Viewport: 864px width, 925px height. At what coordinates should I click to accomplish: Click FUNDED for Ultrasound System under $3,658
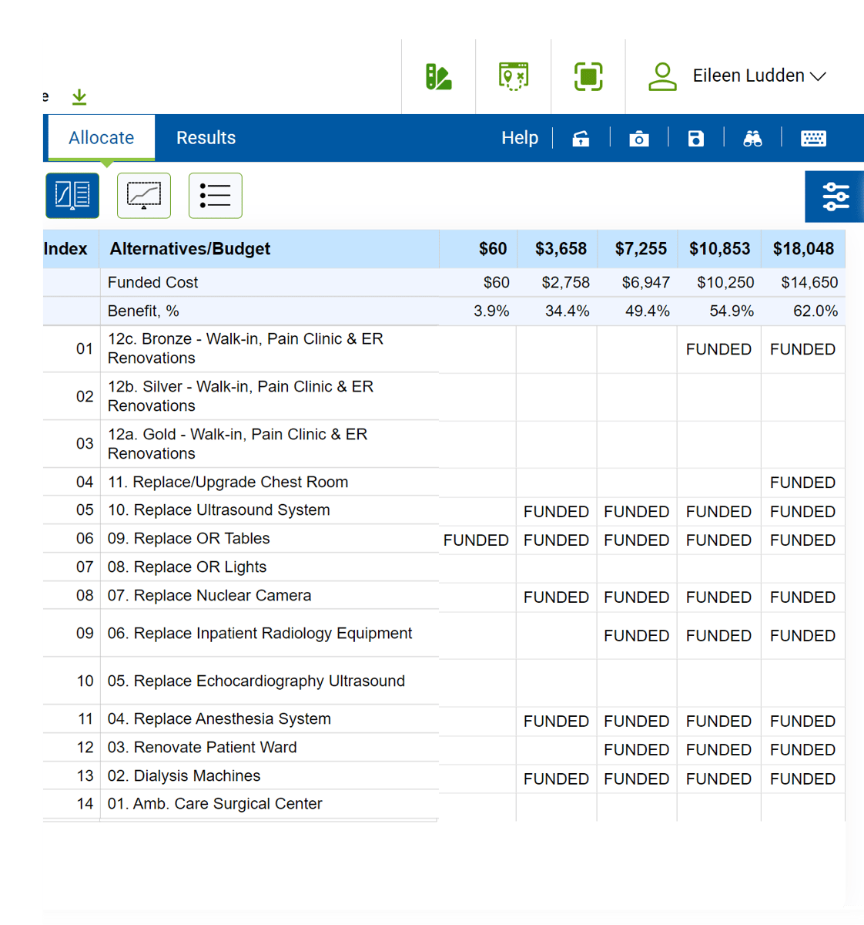pos(556,512)
